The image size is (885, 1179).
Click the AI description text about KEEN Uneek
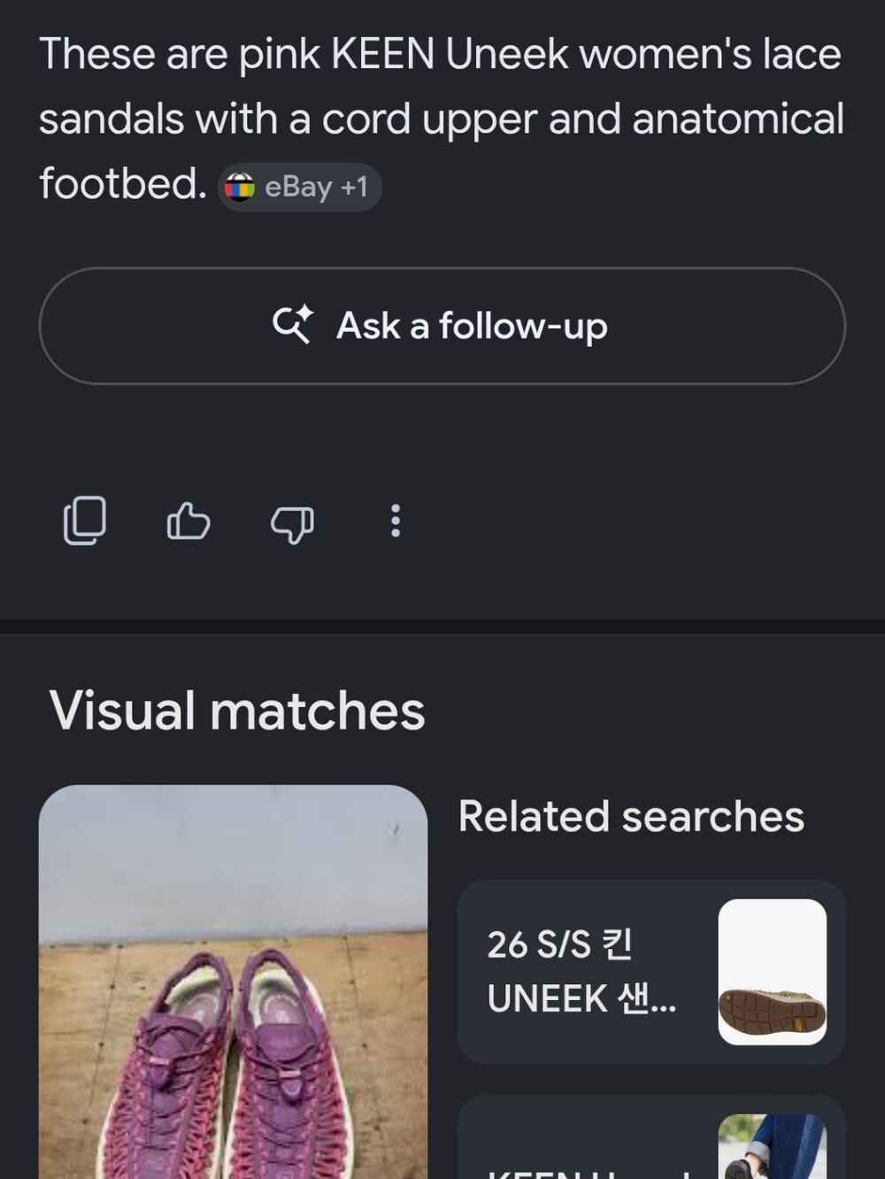coord(441,119)
